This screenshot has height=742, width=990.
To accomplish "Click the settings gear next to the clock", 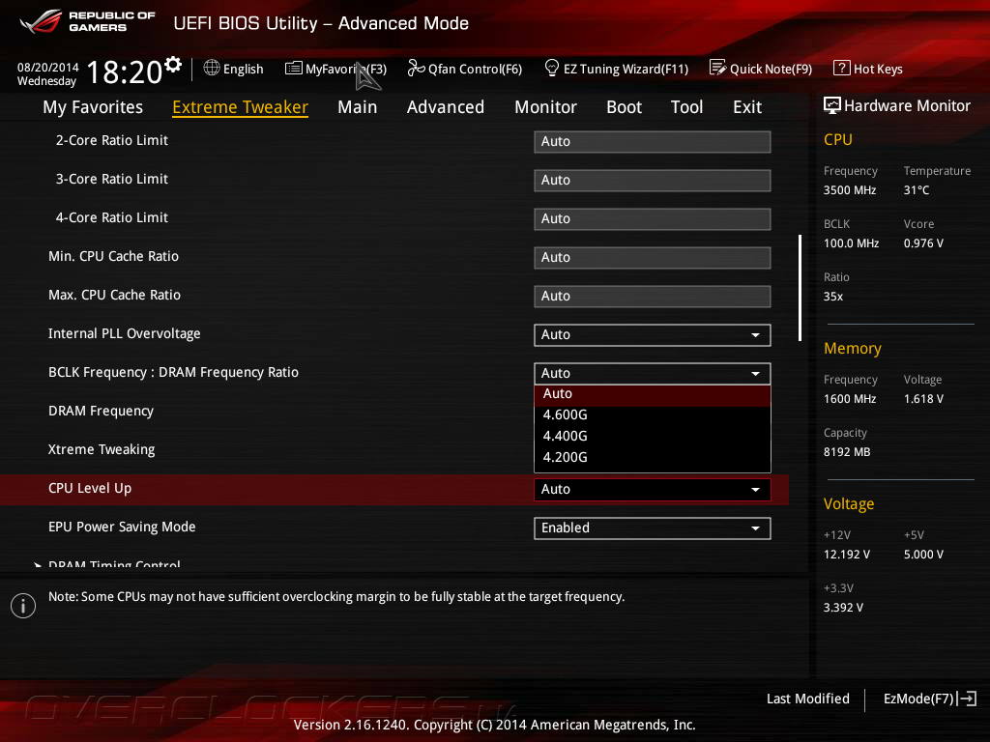I will tap(173, 65).
